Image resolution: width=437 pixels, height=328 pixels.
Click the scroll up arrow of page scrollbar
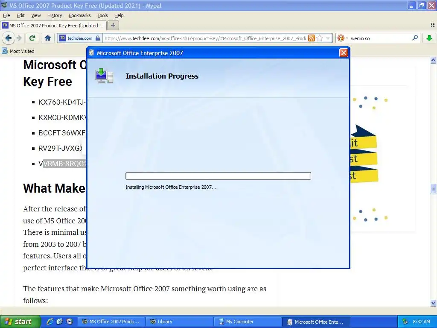coord(433,60)
